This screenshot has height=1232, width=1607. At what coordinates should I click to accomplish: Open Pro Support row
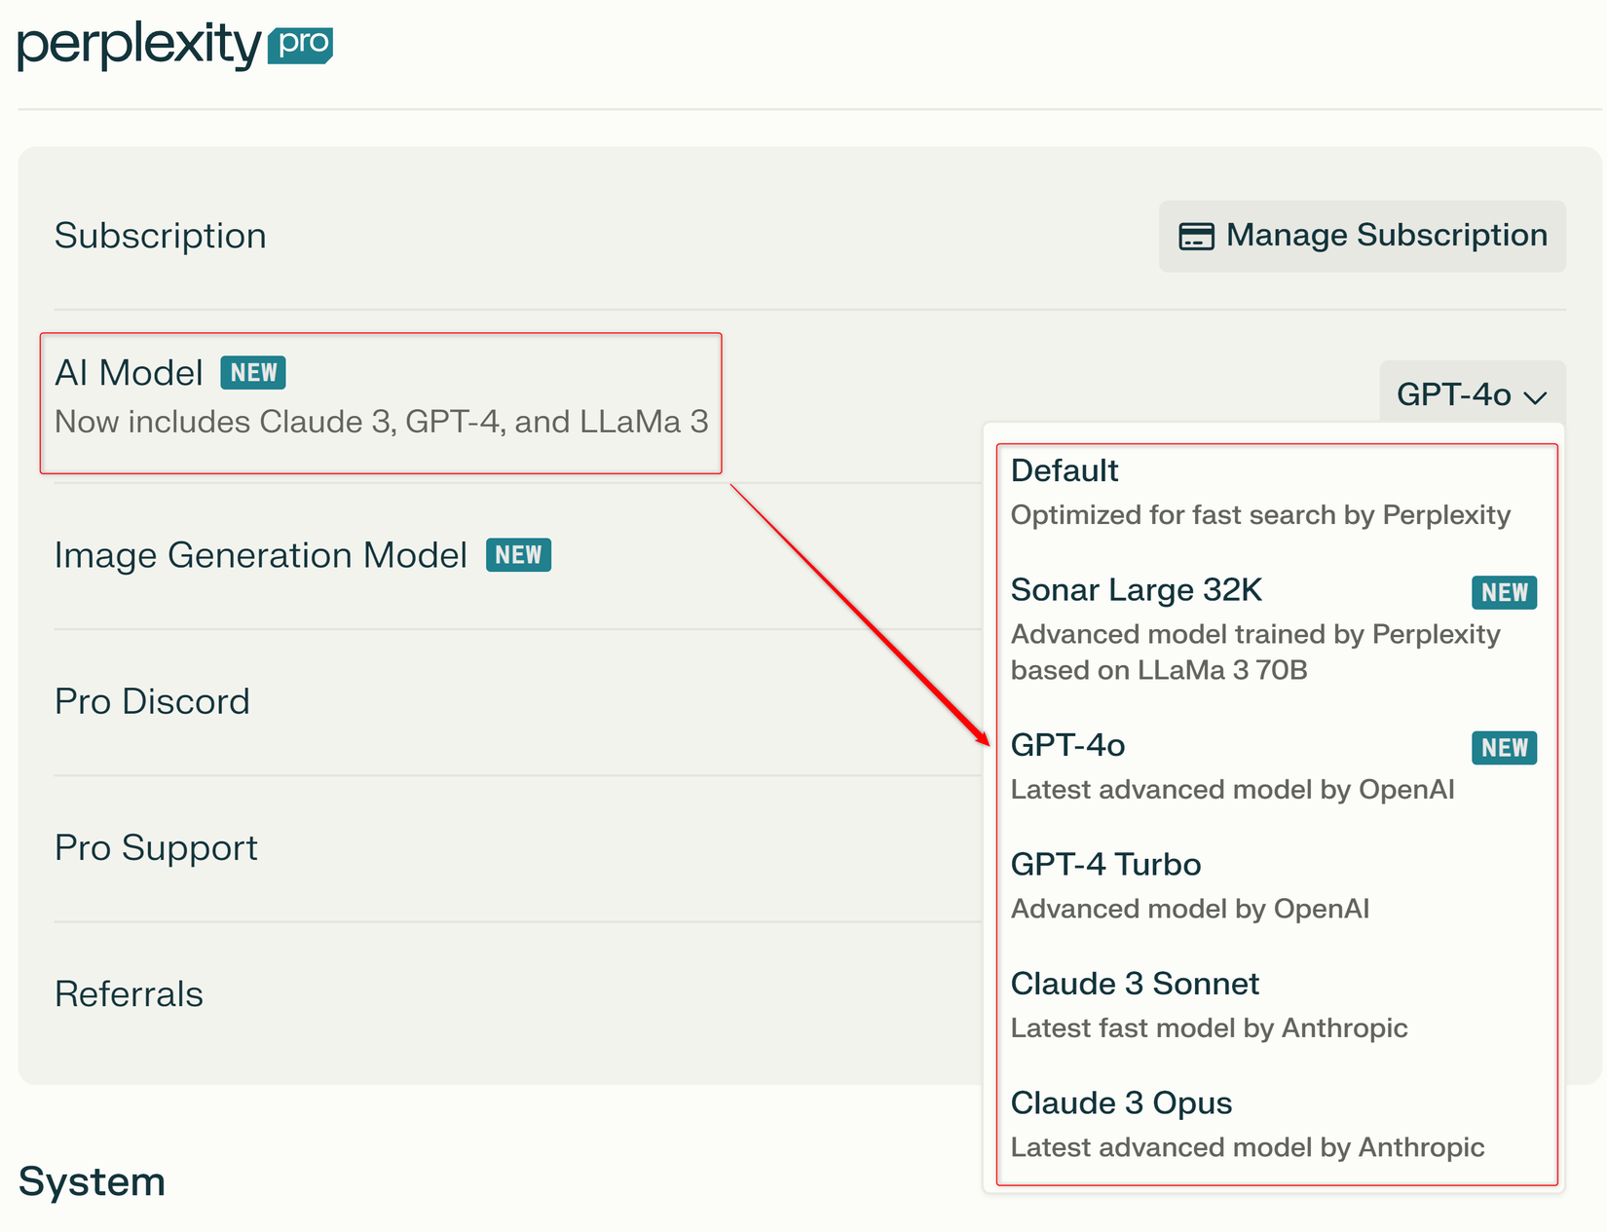tap(156, 847)
